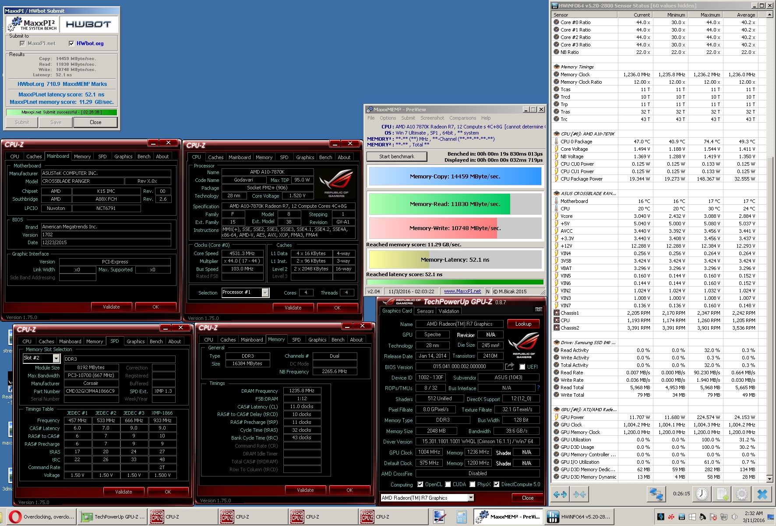Click the paint-style icon left of calculator in taskbar
This screenshot has width=776, height=526.
click(x=439, y=517)
